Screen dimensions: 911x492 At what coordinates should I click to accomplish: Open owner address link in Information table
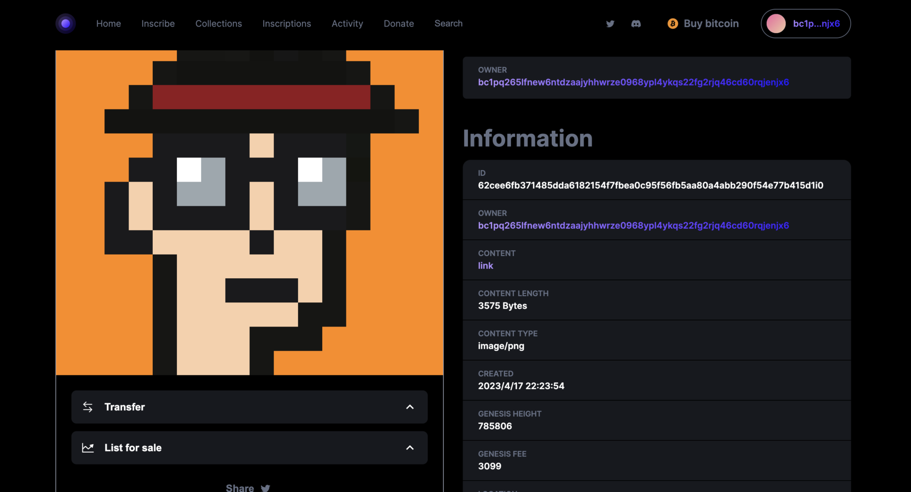tap(633, 226)
